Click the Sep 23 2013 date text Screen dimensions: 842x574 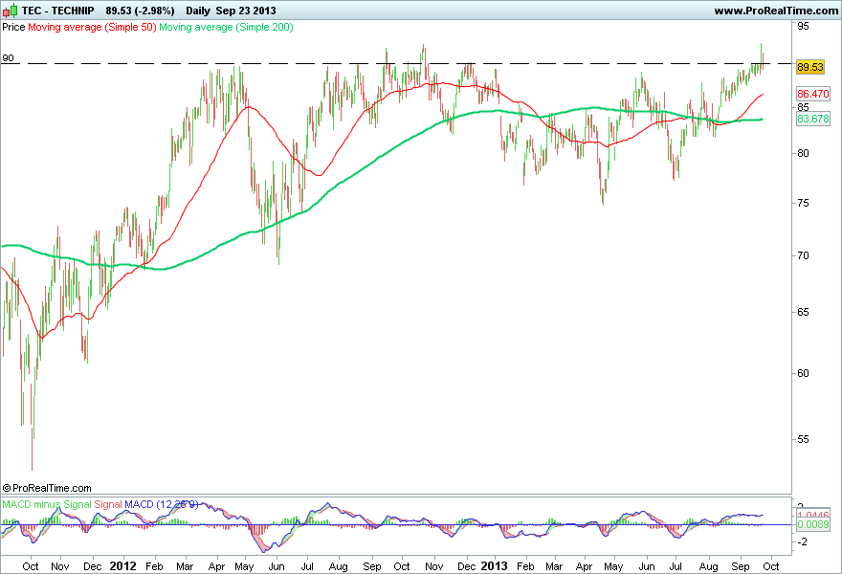[246, 11]
